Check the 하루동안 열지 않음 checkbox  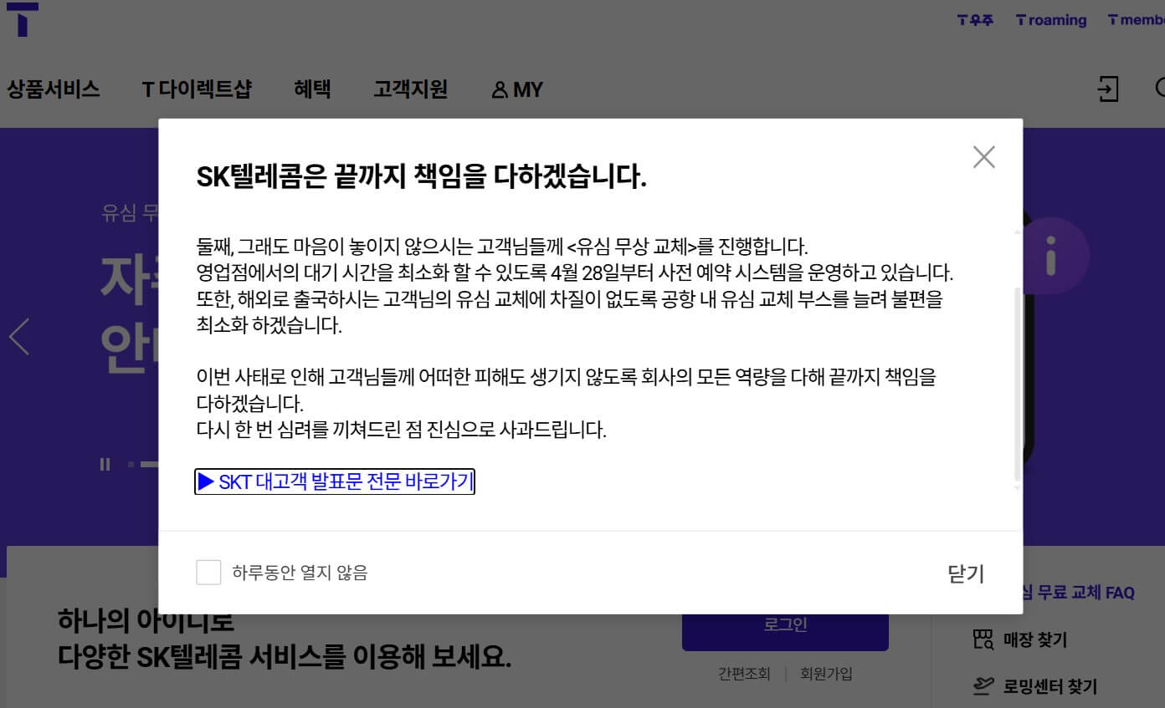tap(208, 573)
